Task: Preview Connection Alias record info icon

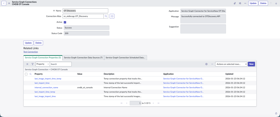Action: [x=112, y=16]
